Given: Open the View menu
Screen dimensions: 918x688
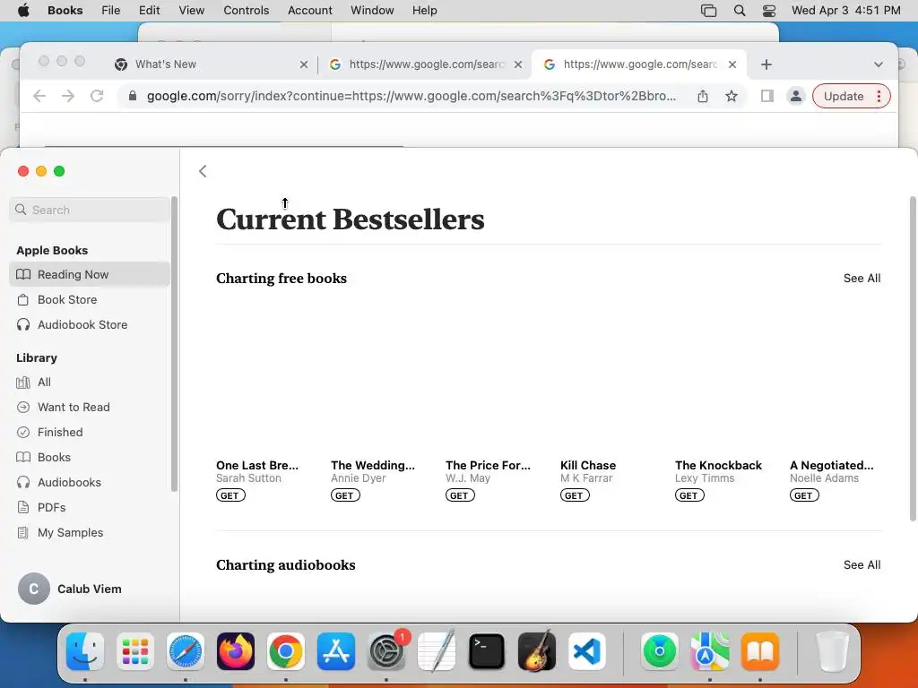Looking at the screenshot, I should click(192, 11).
